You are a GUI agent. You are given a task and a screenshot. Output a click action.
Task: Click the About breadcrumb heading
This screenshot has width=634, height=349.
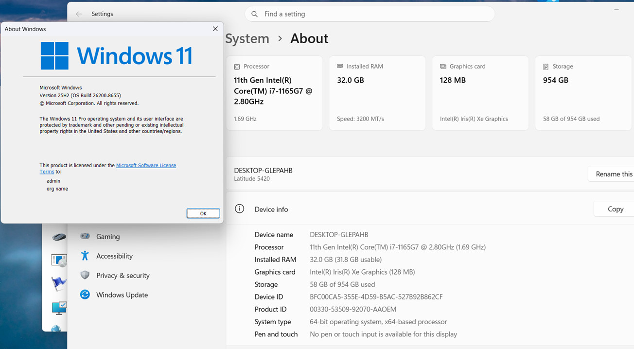[309, 38]
